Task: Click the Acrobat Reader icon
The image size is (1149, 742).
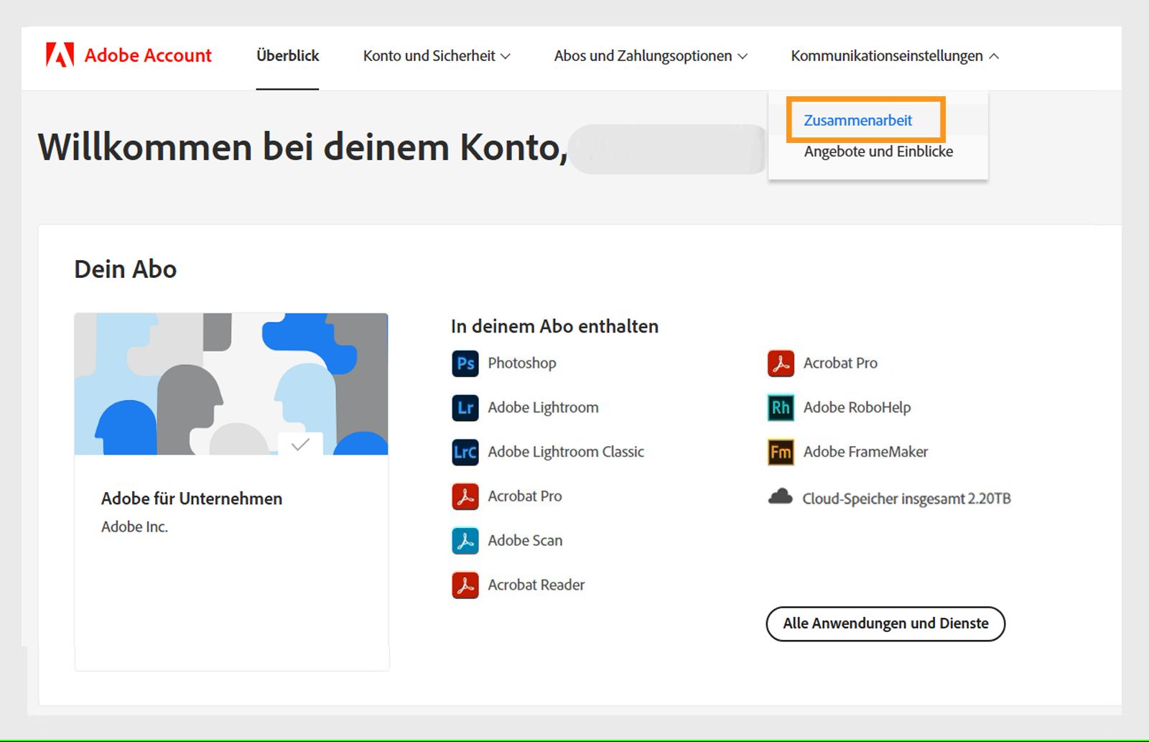Action: pos(465,585)
